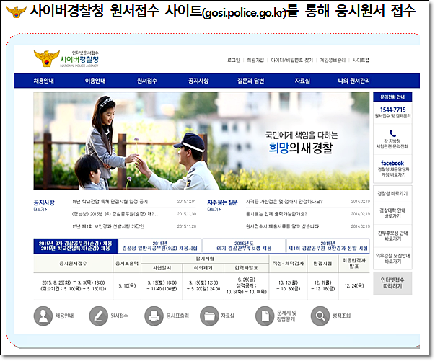This screenshot has width=435, height=361.
Task: Click the 사이버경찰청 logo emblem
Action: (47, 58)
